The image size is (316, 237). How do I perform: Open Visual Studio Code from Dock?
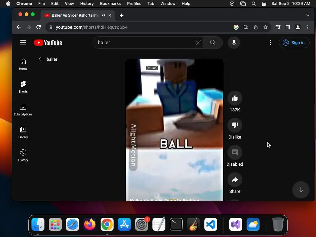tap(210, 224)
